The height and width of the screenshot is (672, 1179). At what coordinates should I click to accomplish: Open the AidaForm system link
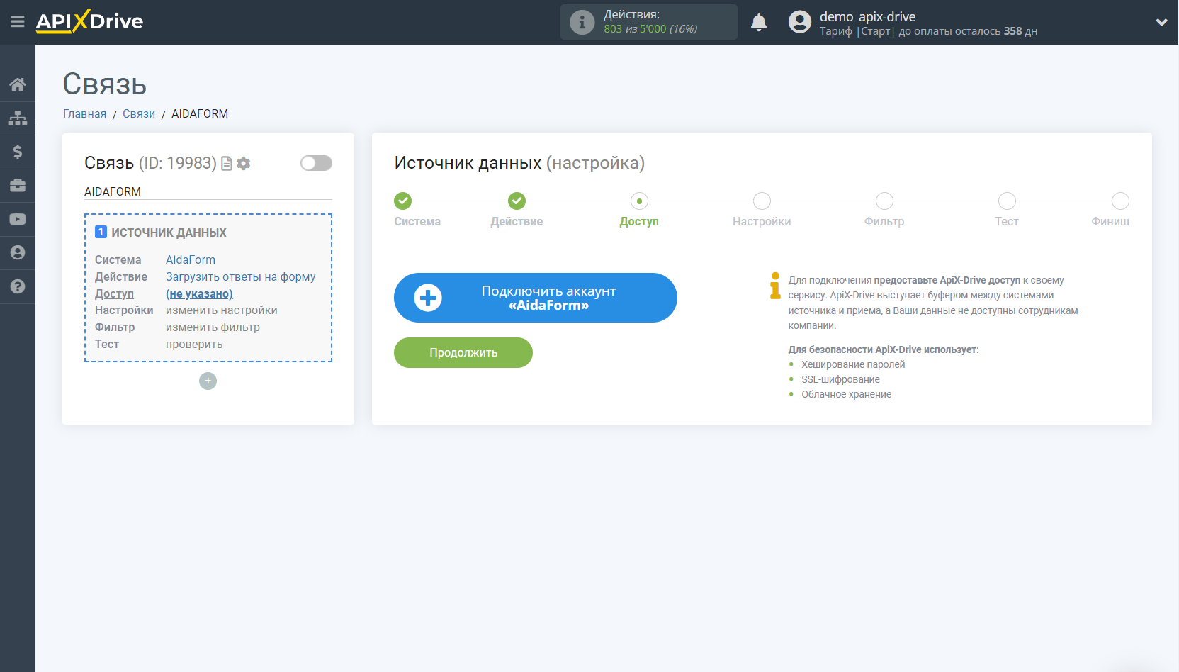191,259
